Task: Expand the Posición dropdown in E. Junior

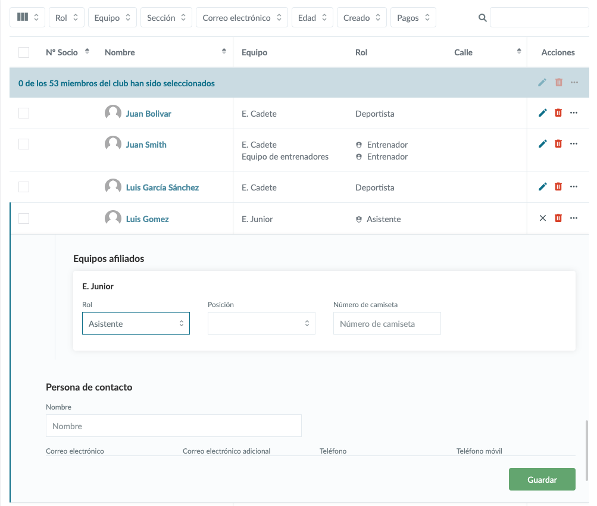Action: pyautogui.click(x=261, y=323)
